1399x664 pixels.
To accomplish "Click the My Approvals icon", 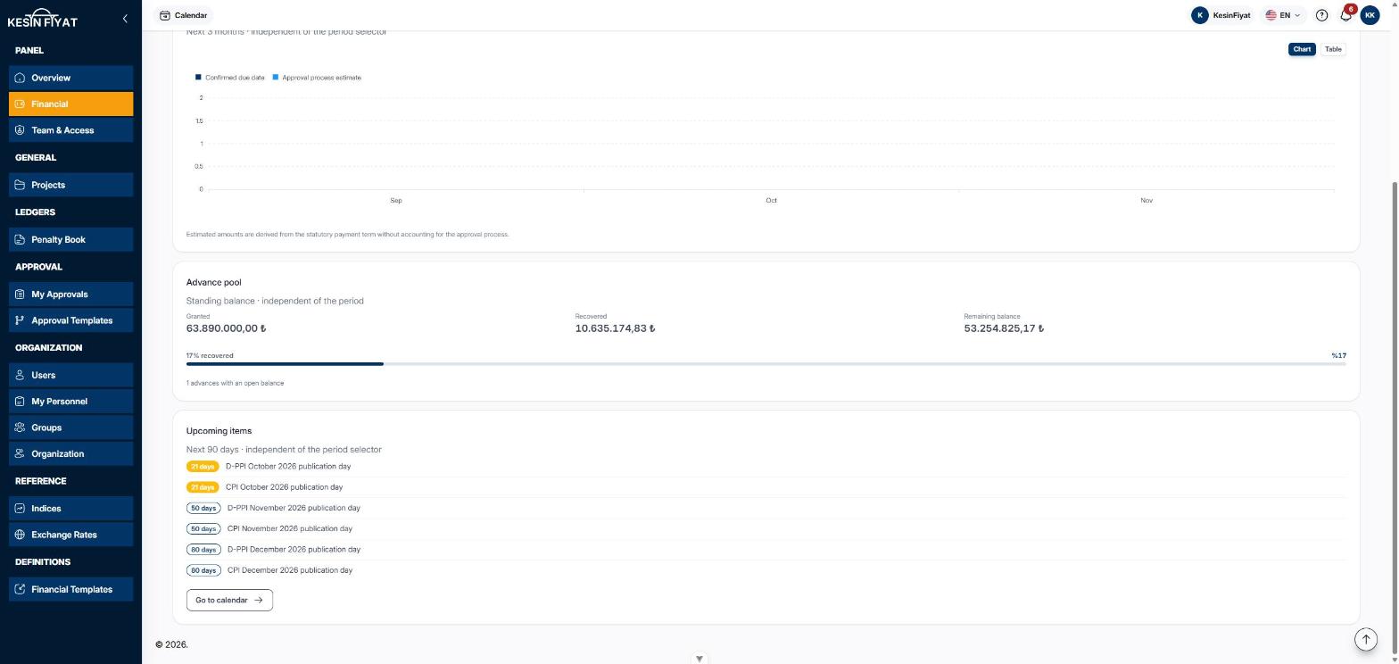I will point(20,294).
